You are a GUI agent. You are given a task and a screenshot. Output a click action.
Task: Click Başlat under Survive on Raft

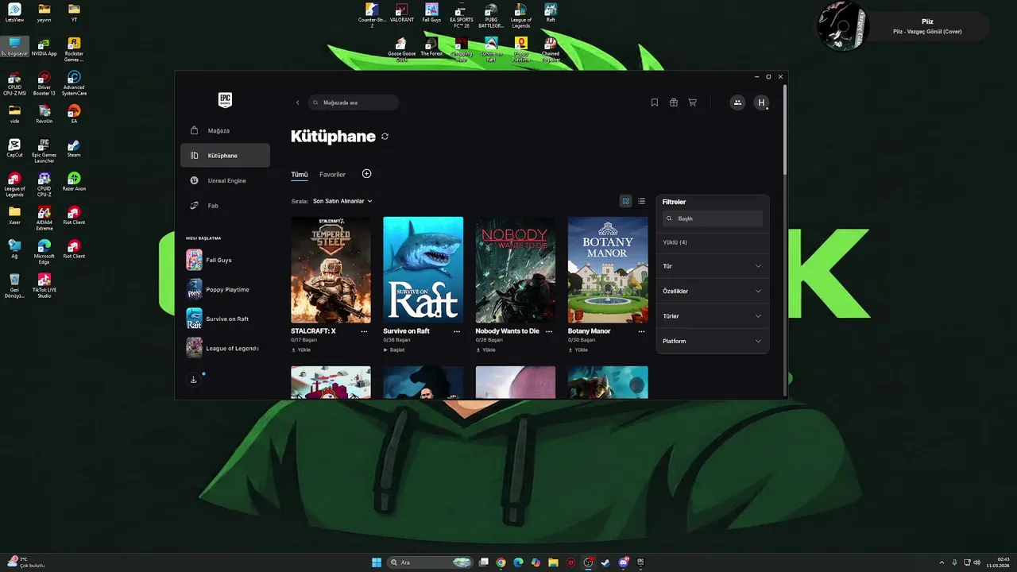tap(394, 350)
